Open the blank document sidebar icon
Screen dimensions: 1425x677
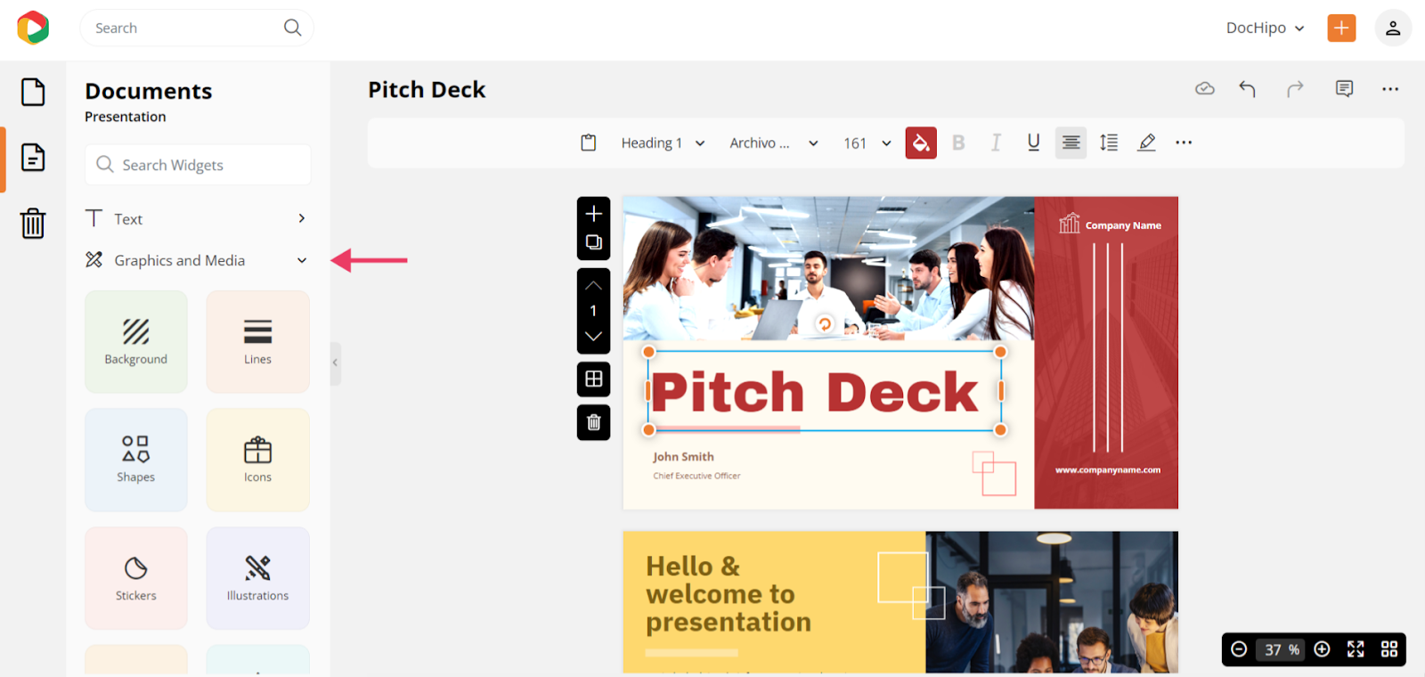click(33, 92)
